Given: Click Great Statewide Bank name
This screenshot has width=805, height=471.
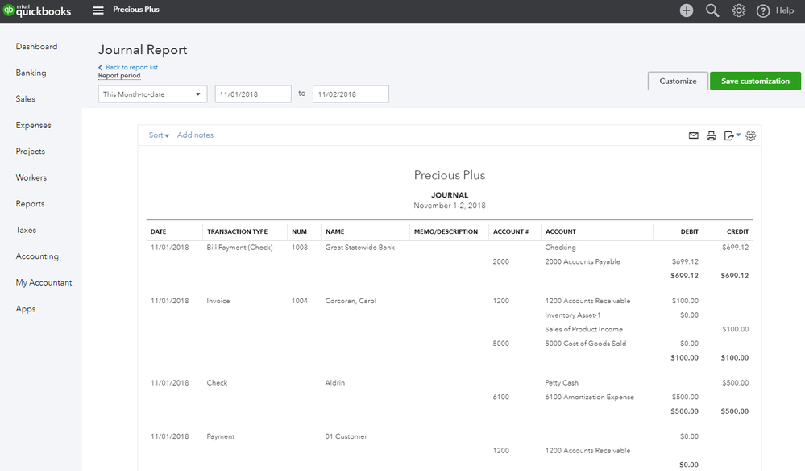Looking at the screenshot, I should pyautogui.click(x=360, y=247).
